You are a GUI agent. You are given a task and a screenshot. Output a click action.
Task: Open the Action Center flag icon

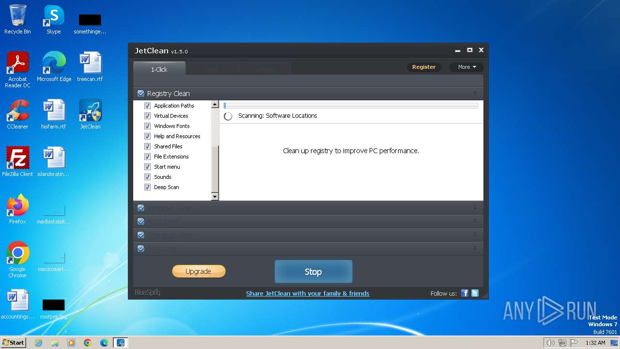pyautogui.click(x=574, y=343)
